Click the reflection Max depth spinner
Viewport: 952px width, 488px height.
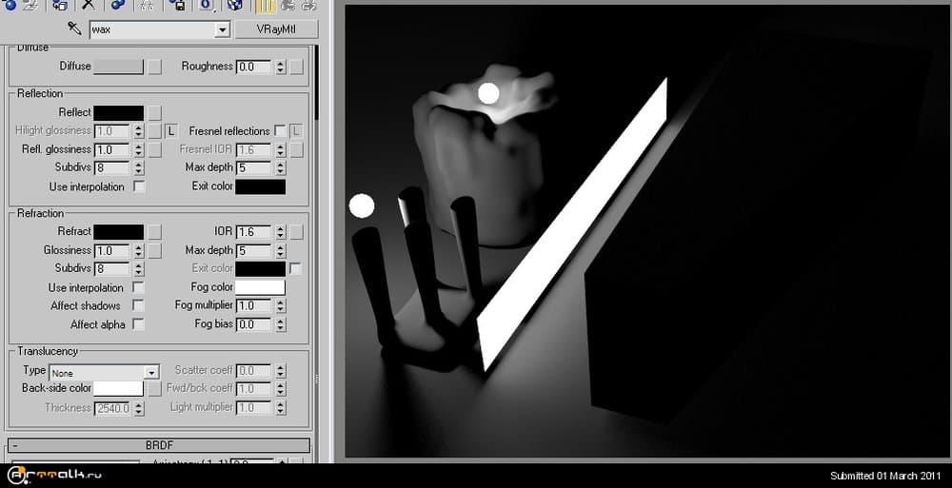[x=280, y=168]
